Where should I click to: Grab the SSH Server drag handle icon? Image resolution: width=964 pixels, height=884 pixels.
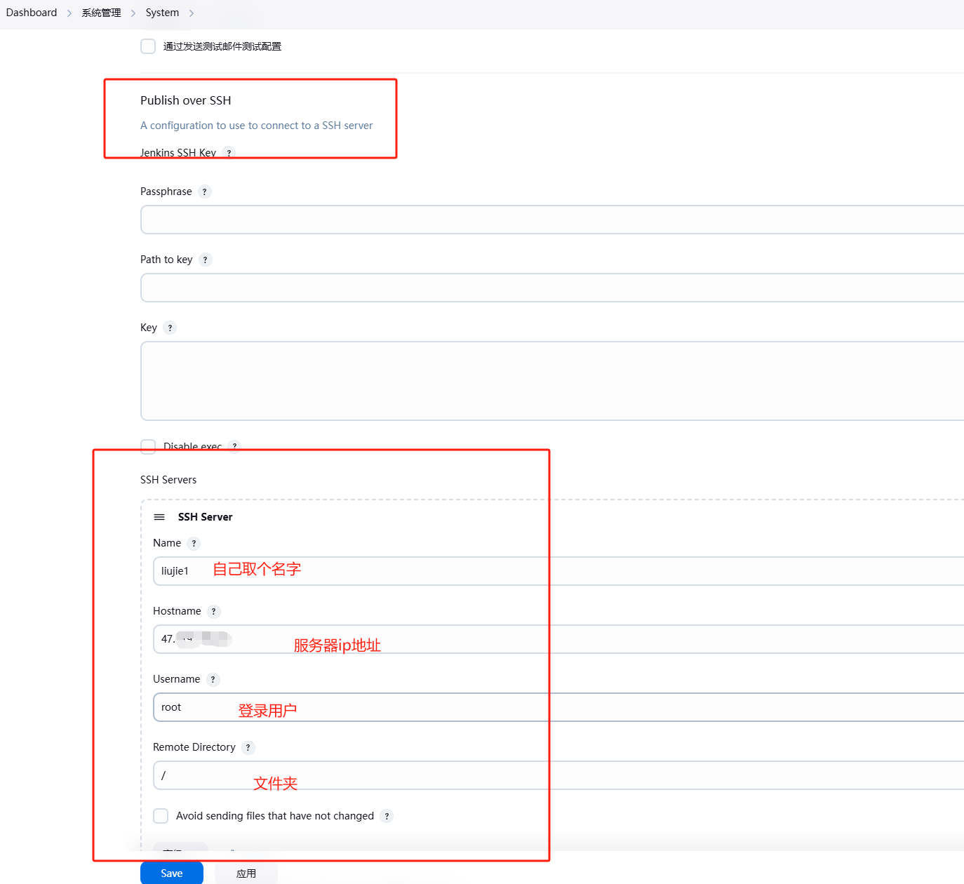(x=159, y=517)
